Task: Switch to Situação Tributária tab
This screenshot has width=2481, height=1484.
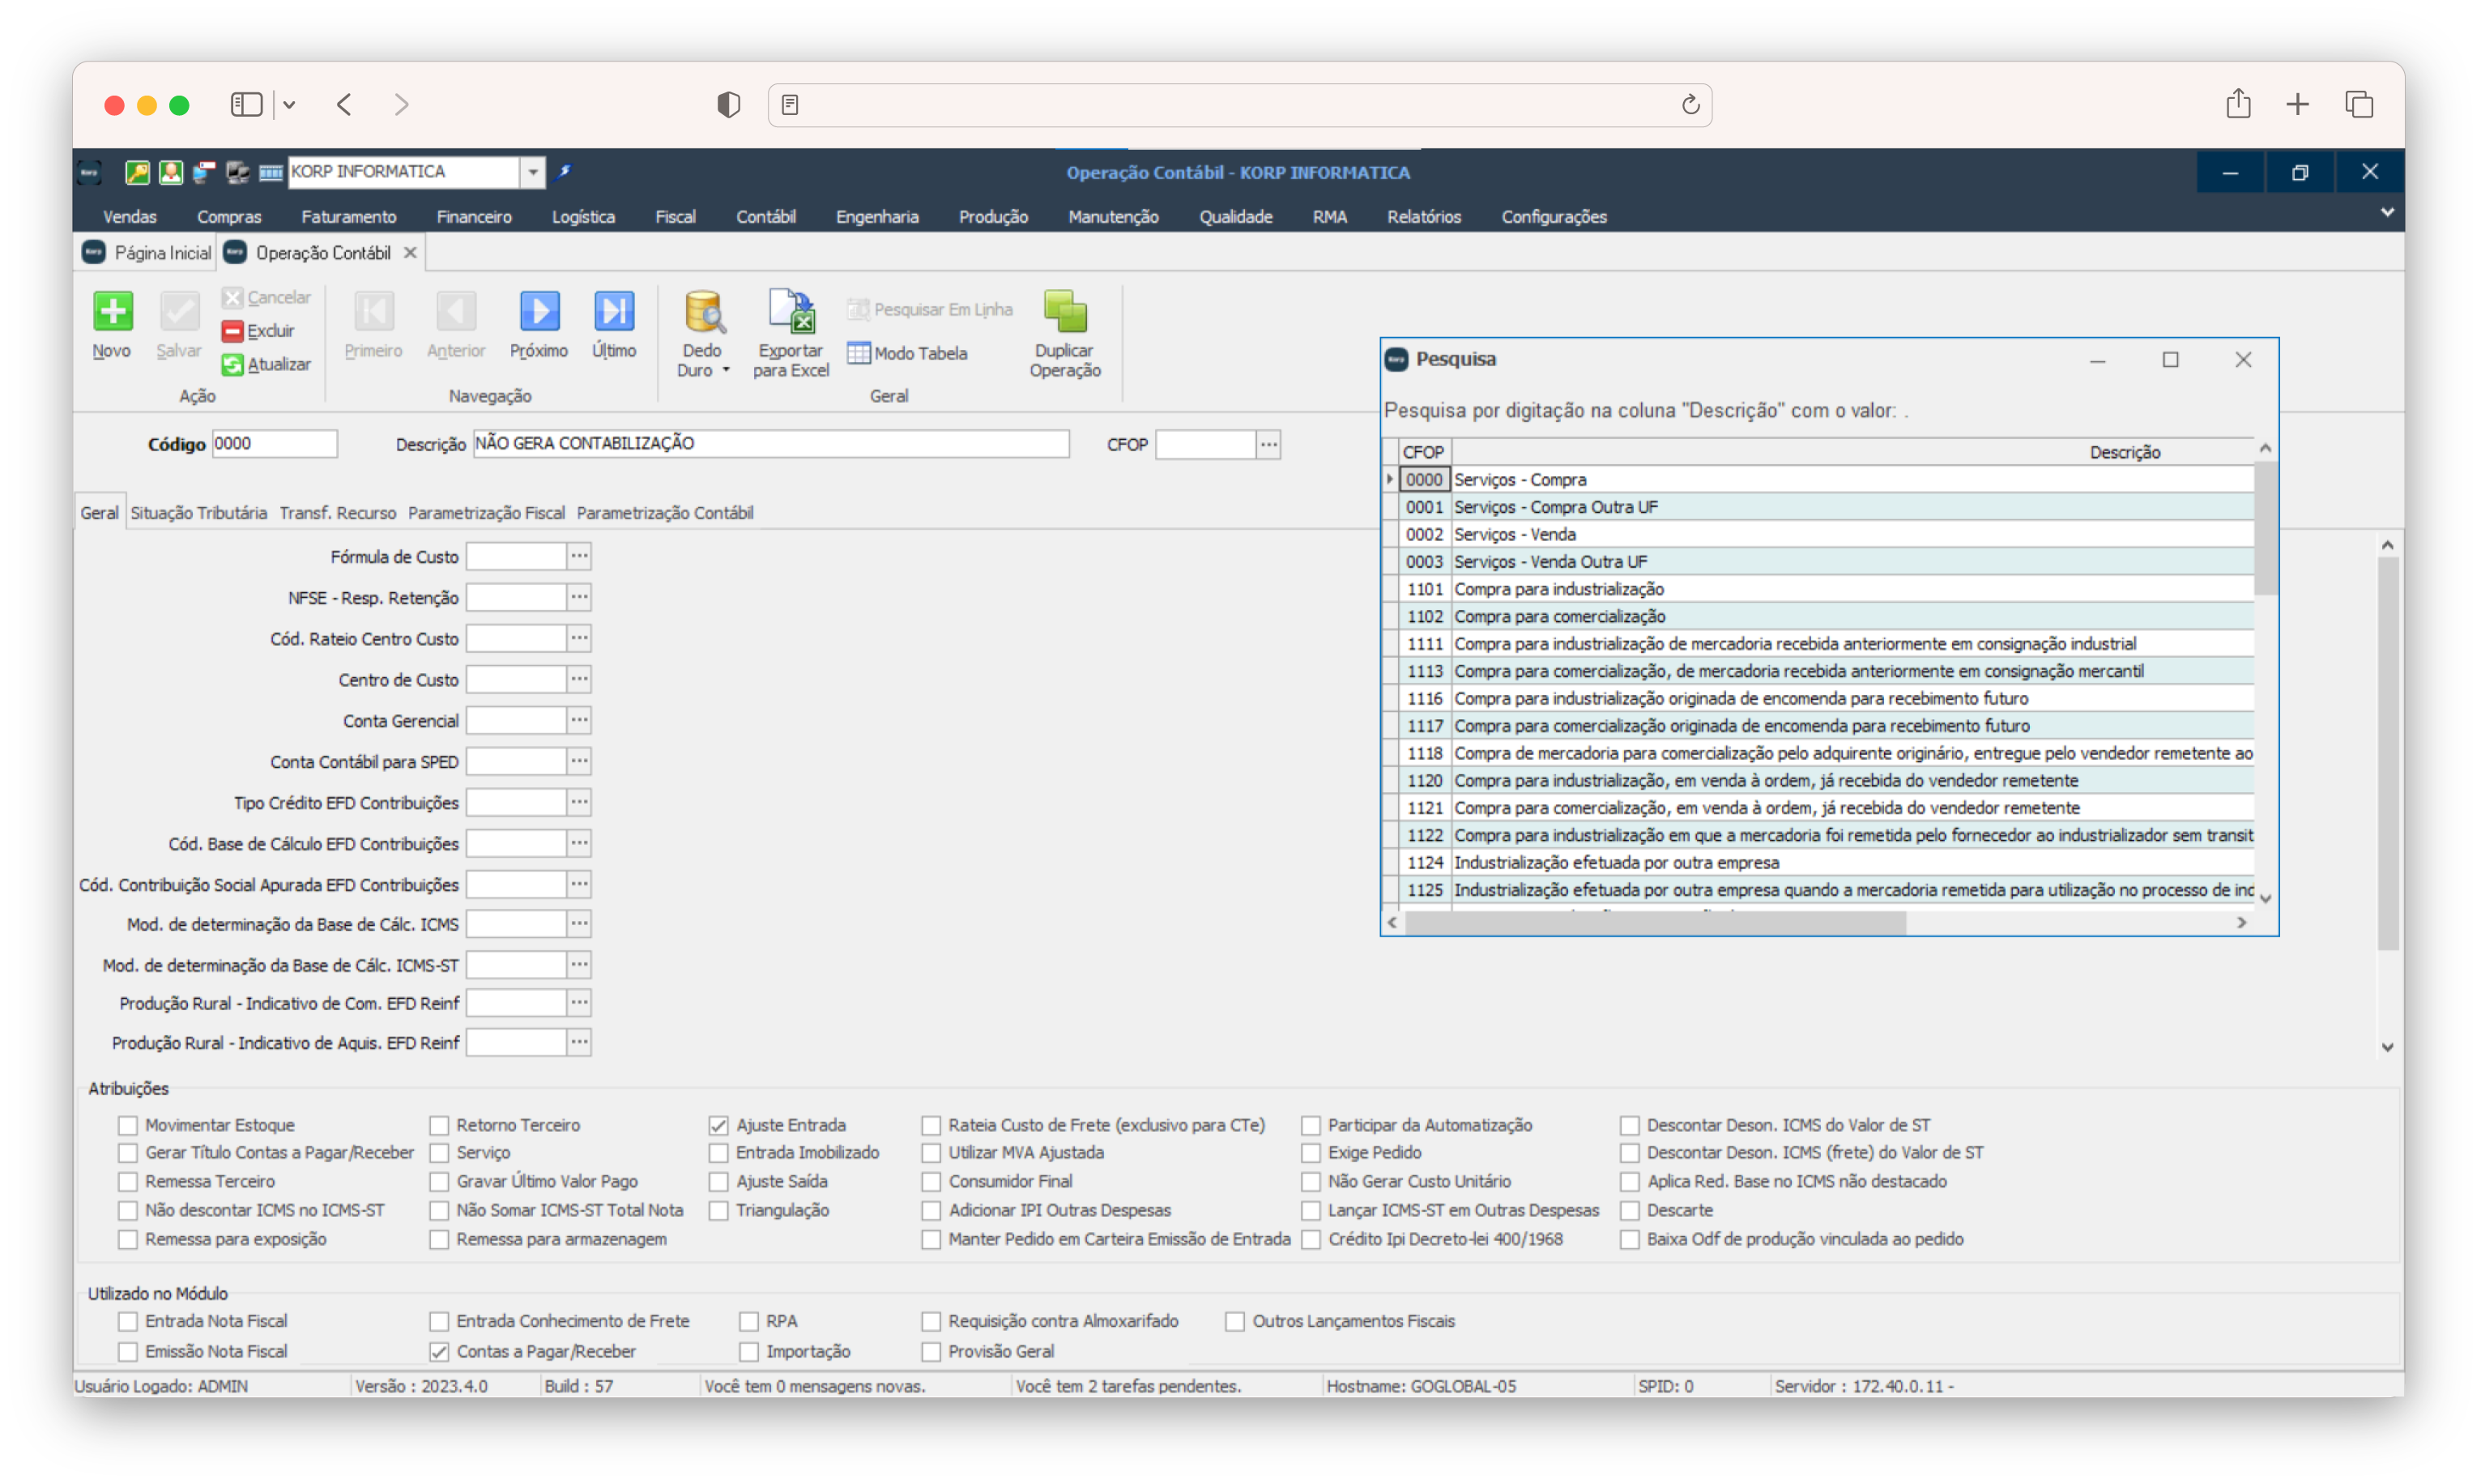Action: point(198,513)
